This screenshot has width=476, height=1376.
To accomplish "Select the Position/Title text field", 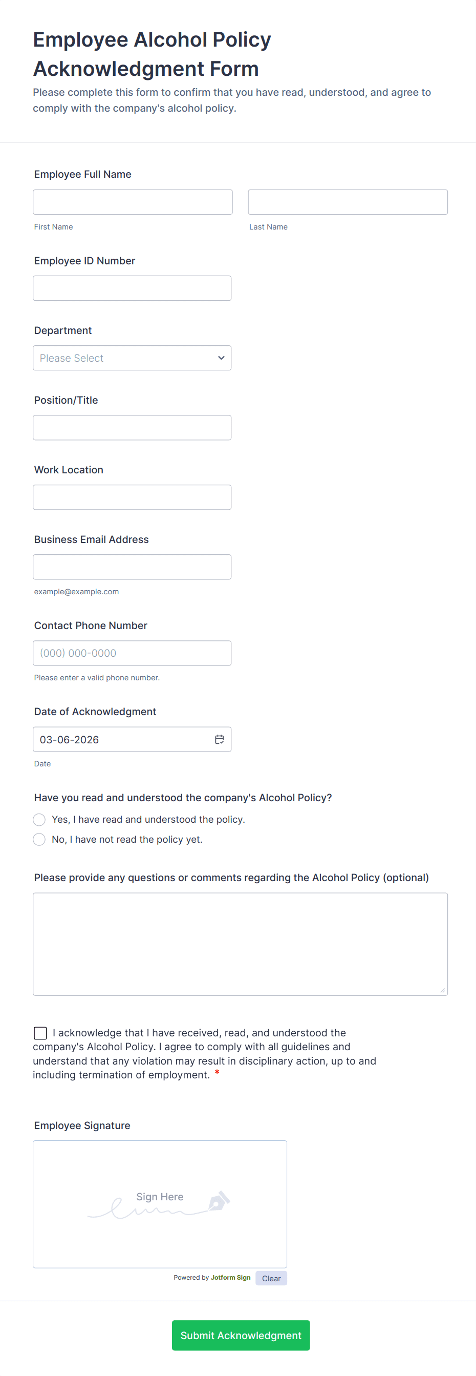I will pyautogui.click(x=132, y=428).
